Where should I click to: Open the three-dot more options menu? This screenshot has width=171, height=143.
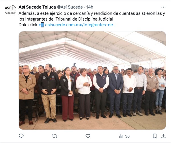(x=163, y=7)
